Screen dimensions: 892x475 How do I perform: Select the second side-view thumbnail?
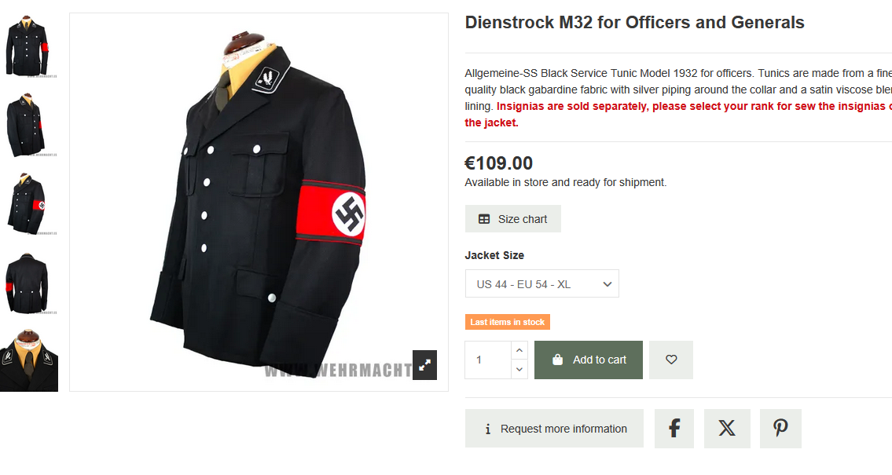[x=28, y=126]
